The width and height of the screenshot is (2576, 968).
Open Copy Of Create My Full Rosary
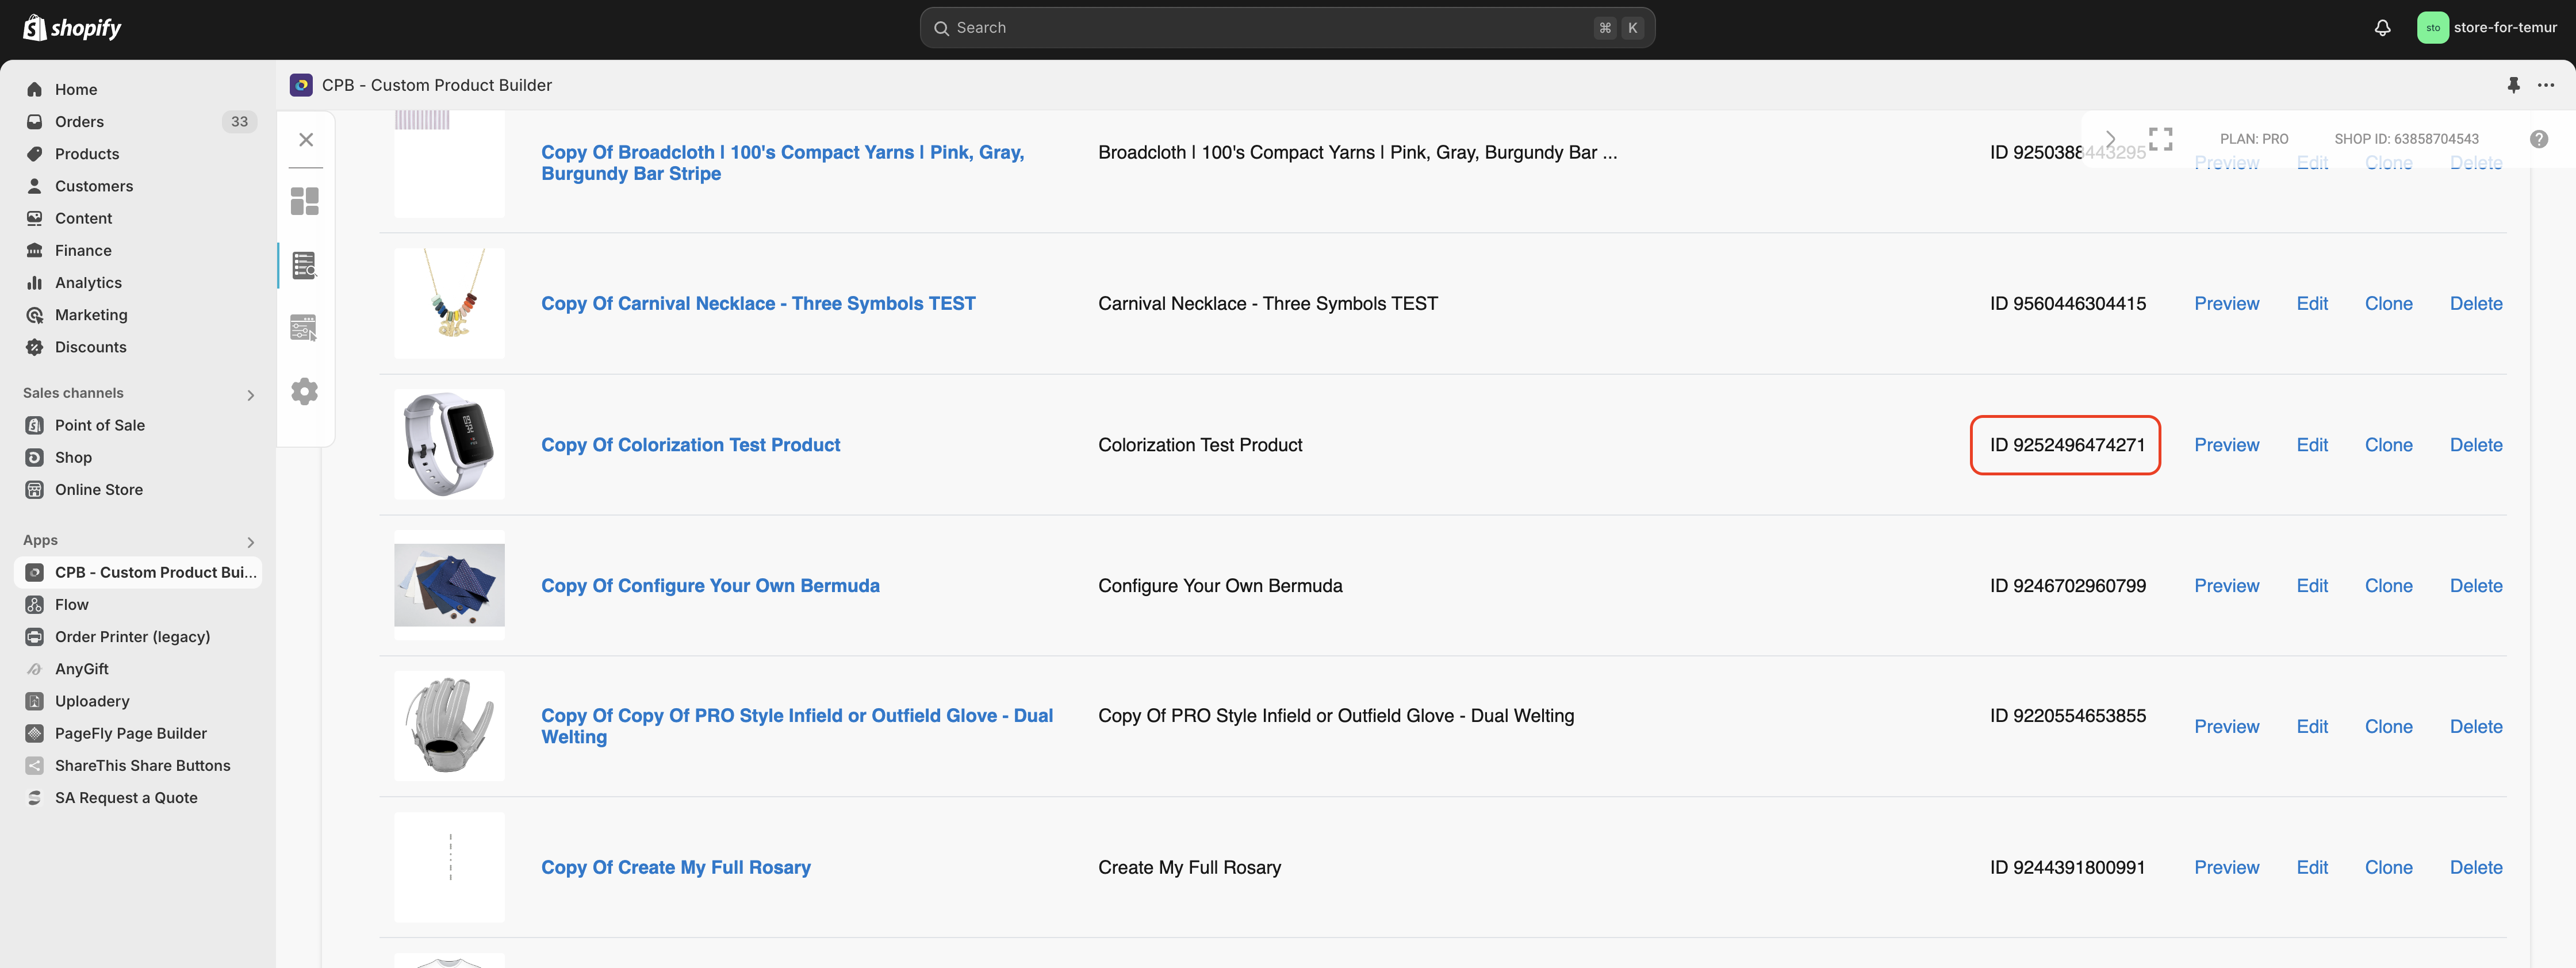(676, 867)
